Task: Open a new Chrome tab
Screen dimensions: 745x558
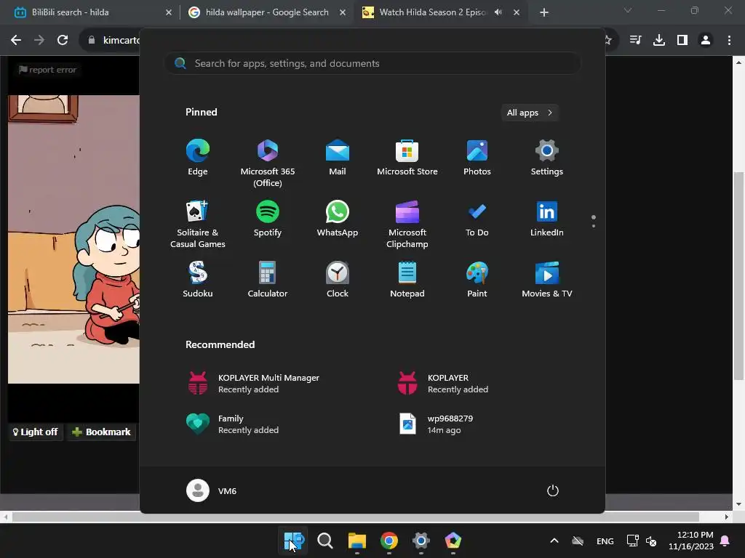Action: click(544, 12)
